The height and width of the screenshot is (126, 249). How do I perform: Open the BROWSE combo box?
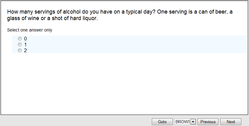[183, 122]
